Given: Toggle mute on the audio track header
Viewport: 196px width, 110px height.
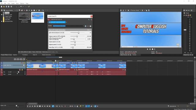Looking at the screenshot, I should pos(20,70).
